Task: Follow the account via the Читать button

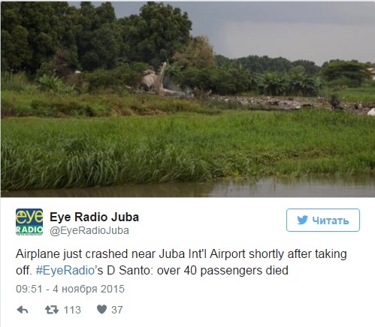Action: (x=323, y=220)
